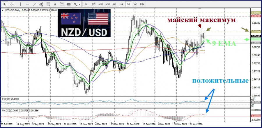Select the Cursor arrow tool
This screenshot has width=262, height=128.
click(5, 4)
